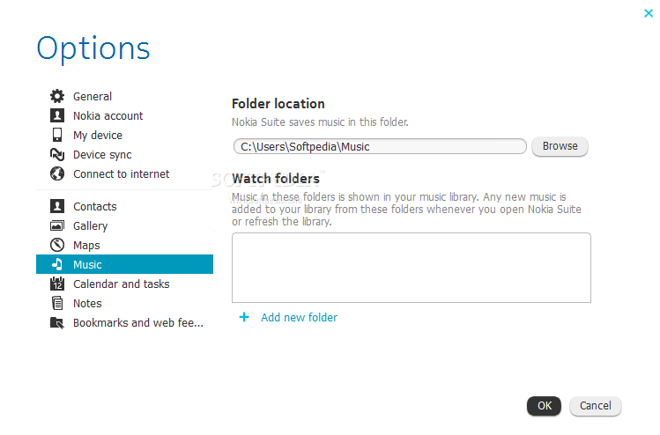Click Browse to choose music folder
Image resolution: width=660 pixels, height=435 pixels.
click(560, 146)
